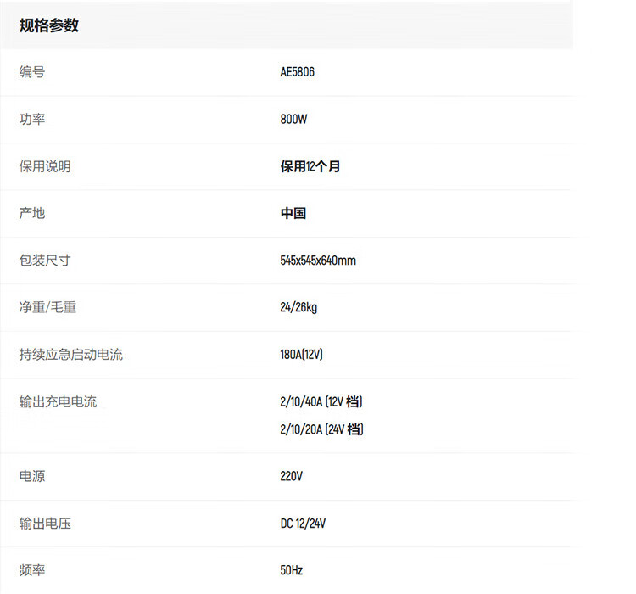Image resolution: width=636 pixels, height=594 pixels.
Task: Click the 输出充电电流 label
Action: point(59,401)
